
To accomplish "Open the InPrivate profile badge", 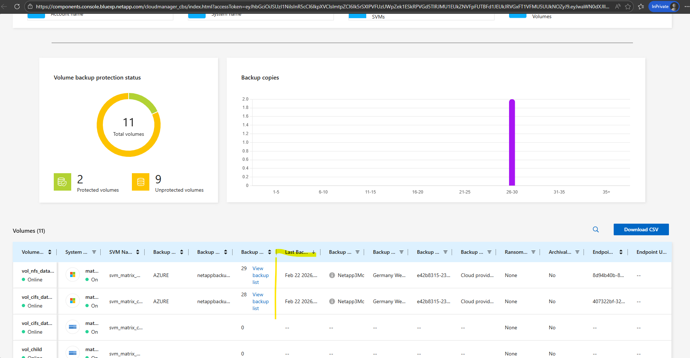I will [663, 7].
